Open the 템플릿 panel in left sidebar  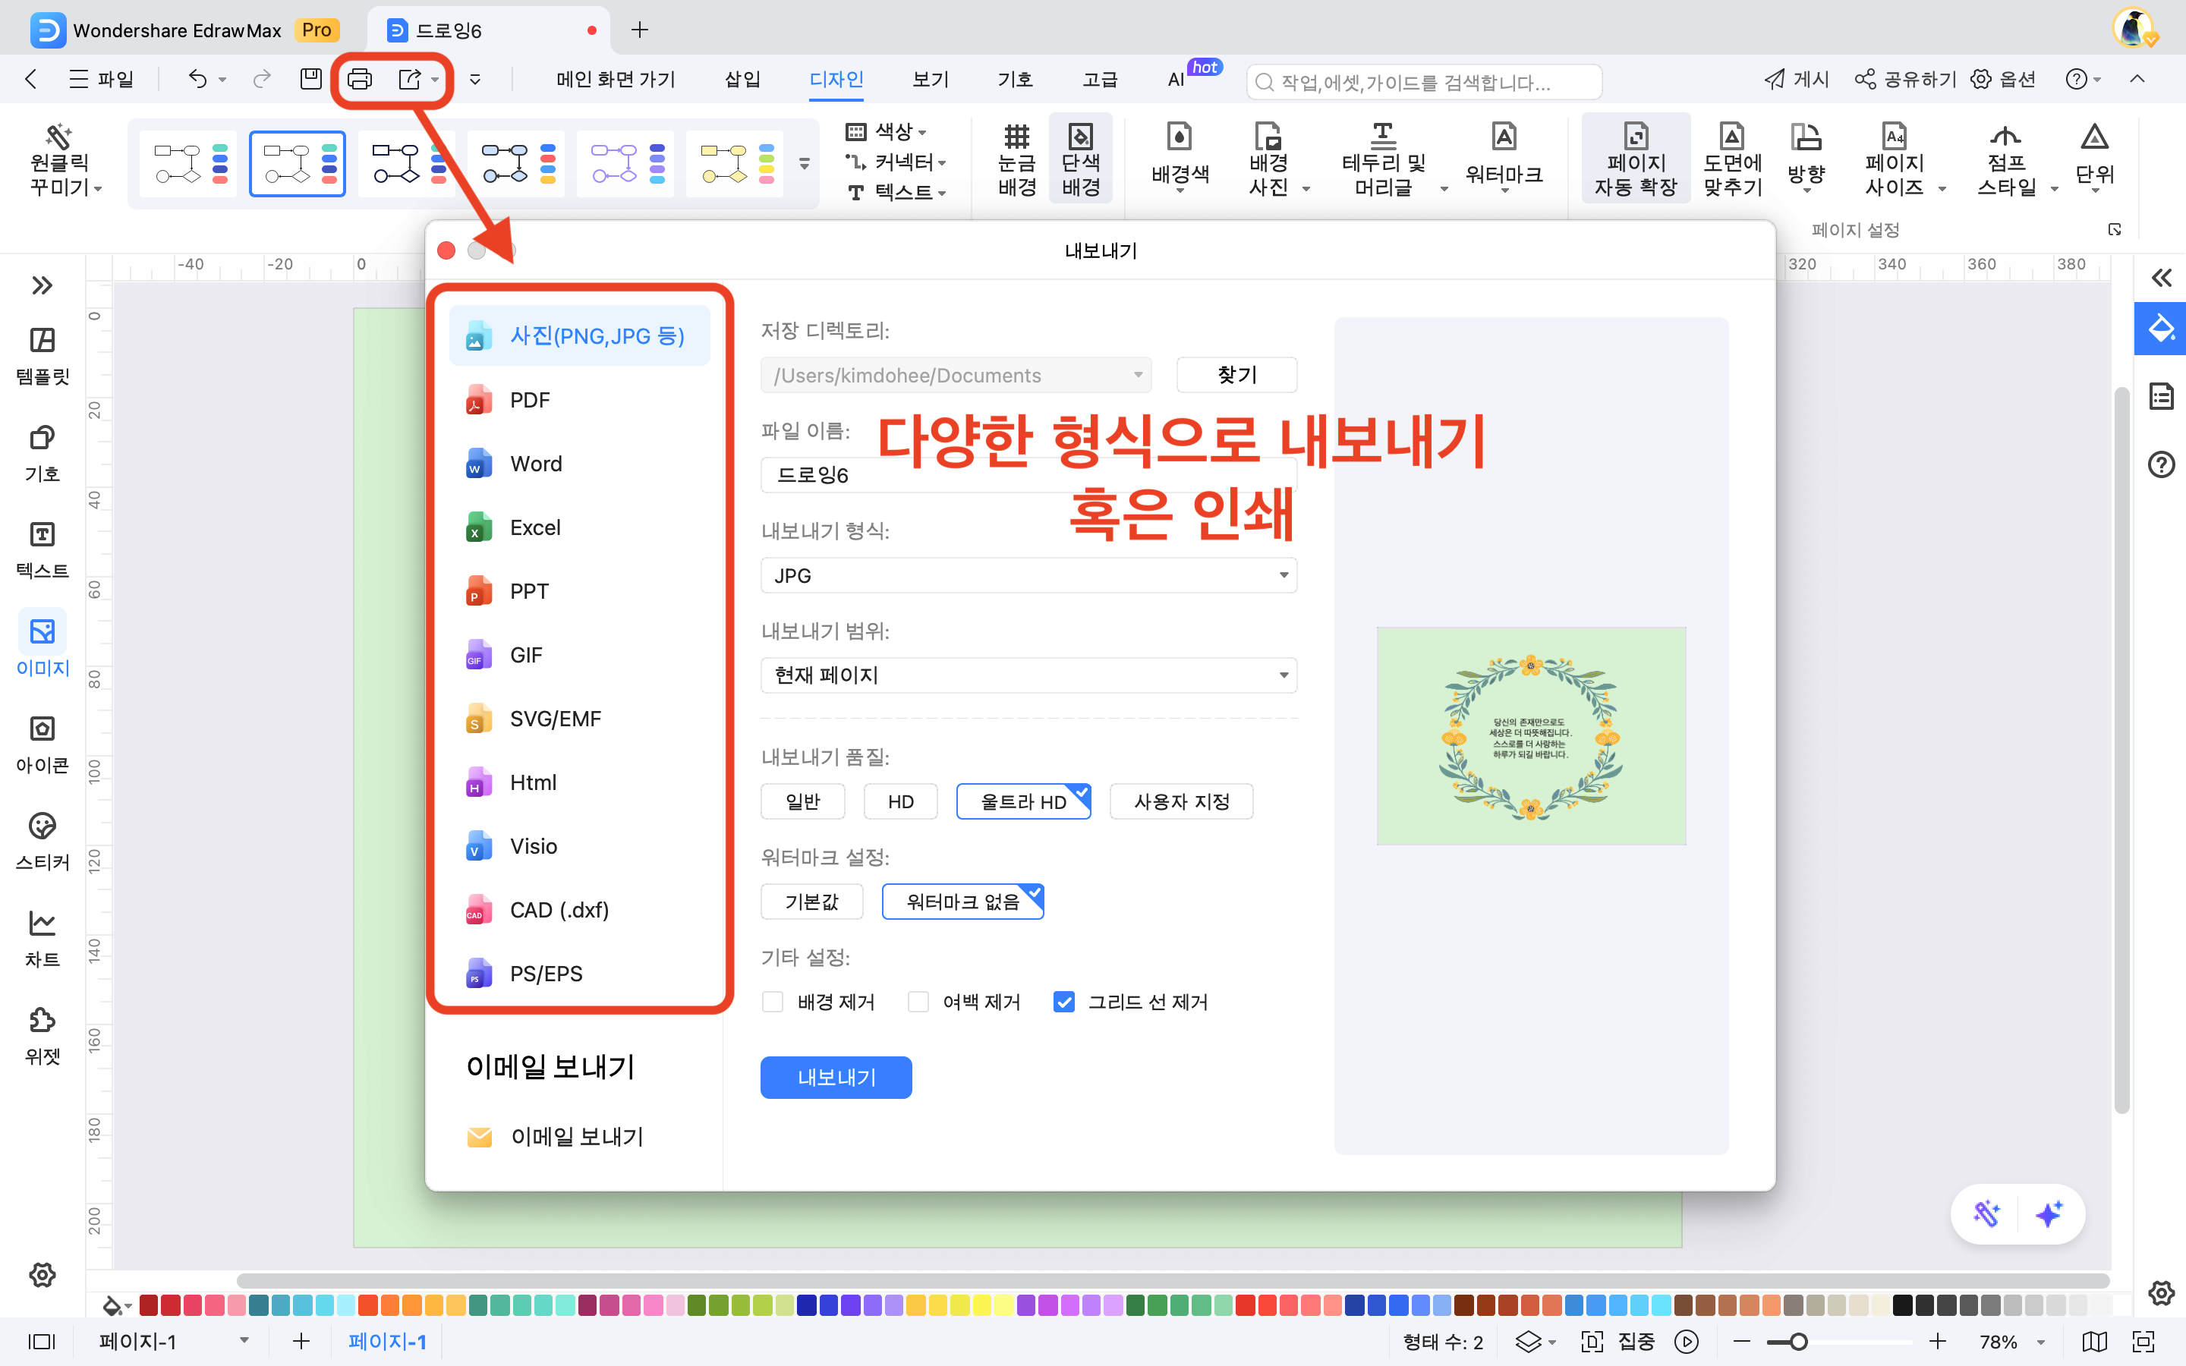42,354
